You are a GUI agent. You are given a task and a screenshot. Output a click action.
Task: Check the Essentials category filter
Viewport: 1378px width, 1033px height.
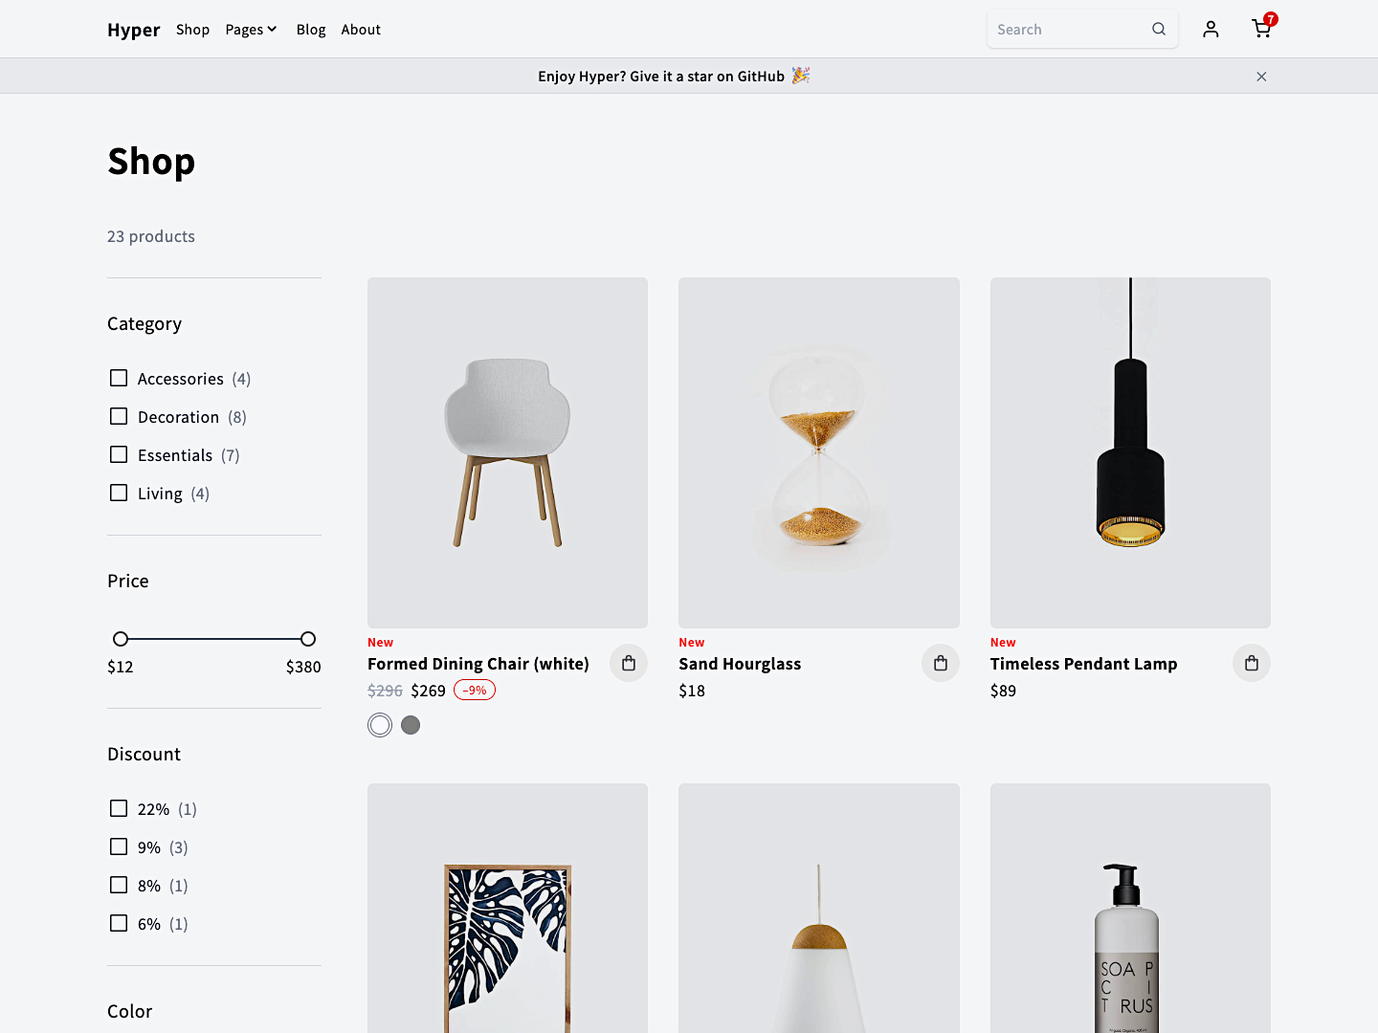tap(119, 454)
